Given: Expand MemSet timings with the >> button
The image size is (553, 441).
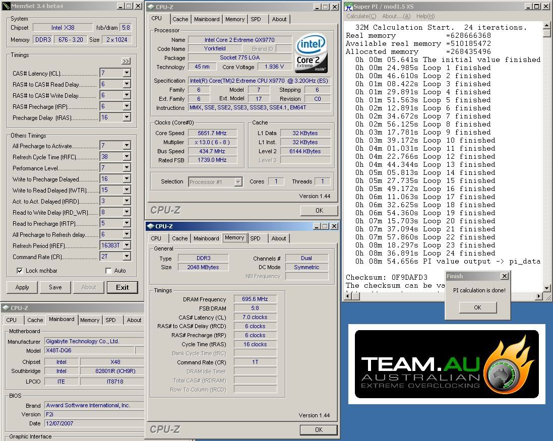Looking at the screenshot, I should 126,61.
